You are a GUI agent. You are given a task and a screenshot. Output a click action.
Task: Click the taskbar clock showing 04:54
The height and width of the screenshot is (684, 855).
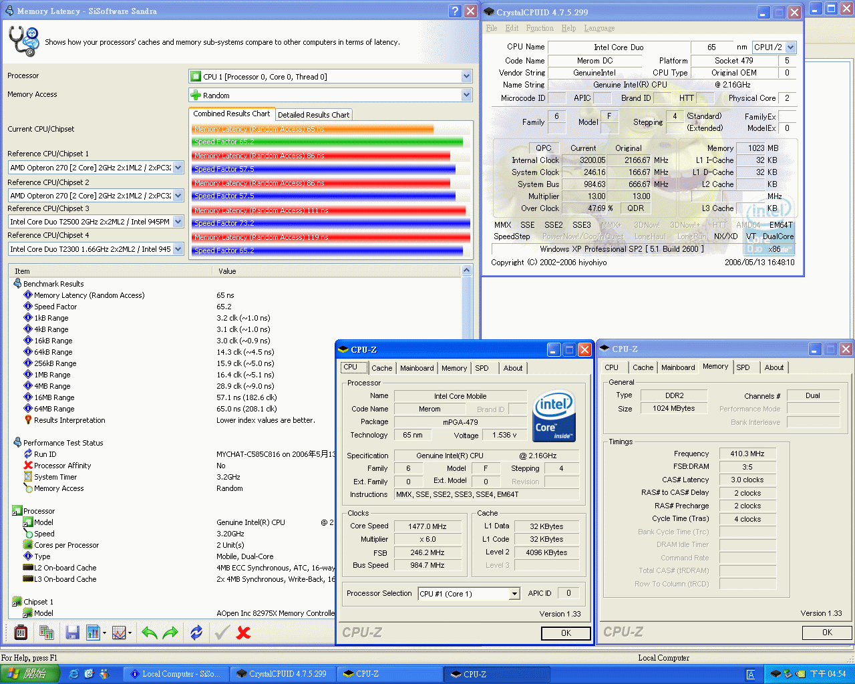(828, 674)
